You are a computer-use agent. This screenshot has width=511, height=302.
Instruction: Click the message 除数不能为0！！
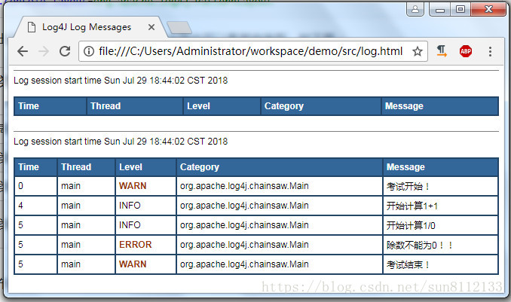click(x=420, y=246)
